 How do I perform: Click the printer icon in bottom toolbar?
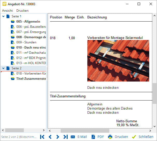(x=110, y=137)
